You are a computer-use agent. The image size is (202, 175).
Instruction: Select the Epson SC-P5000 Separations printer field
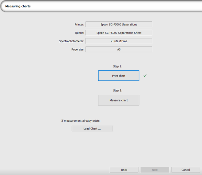[119, 24]
